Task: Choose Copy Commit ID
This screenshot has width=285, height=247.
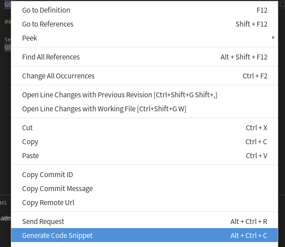Action: [145, 175]
